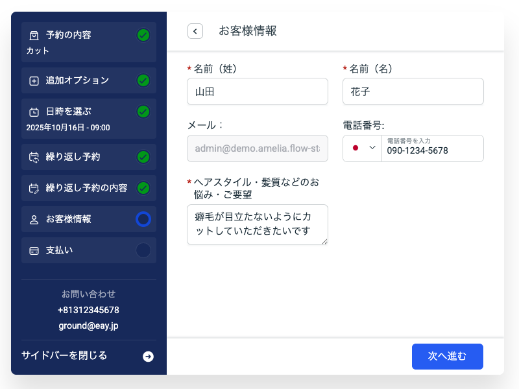This screenshot has height=389, width=519.
Task: Click the ground@eay.jp contact email
Action: (88, 326)
